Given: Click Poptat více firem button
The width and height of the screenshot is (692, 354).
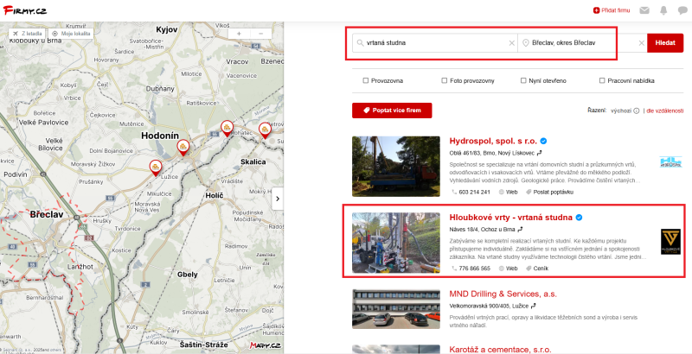Looking at the screenshot, I should pyautogui.click(x=392, y=111).
